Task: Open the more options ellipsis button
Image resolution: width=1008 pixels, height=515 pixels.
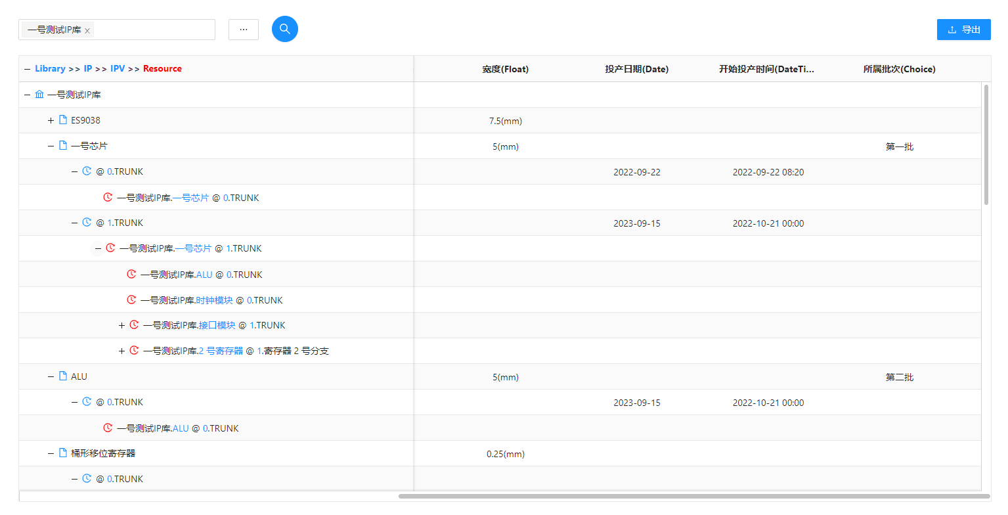Action: (x=244, y=30)
